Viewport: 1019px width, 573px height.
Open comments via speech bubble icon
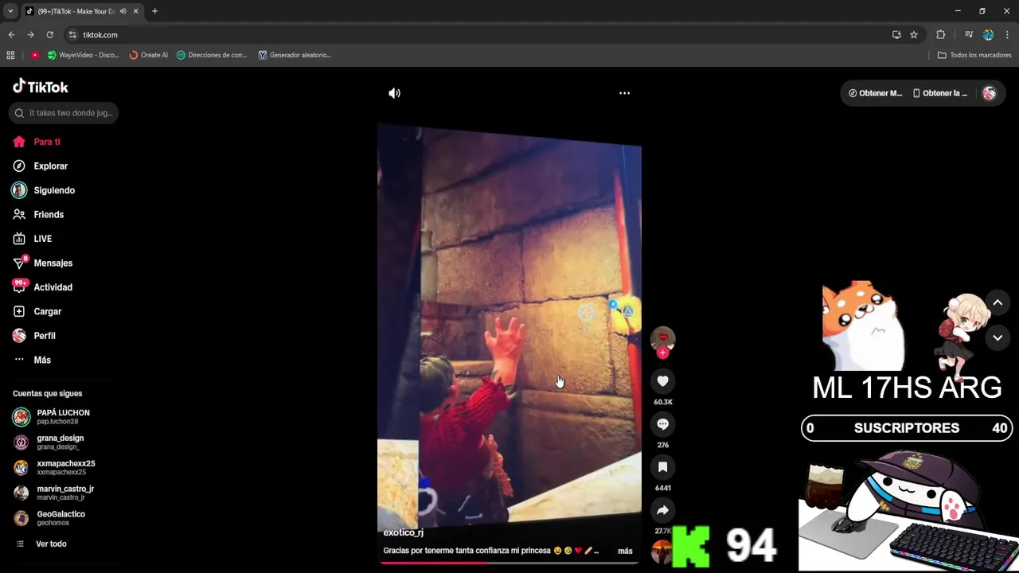point(662,424)
